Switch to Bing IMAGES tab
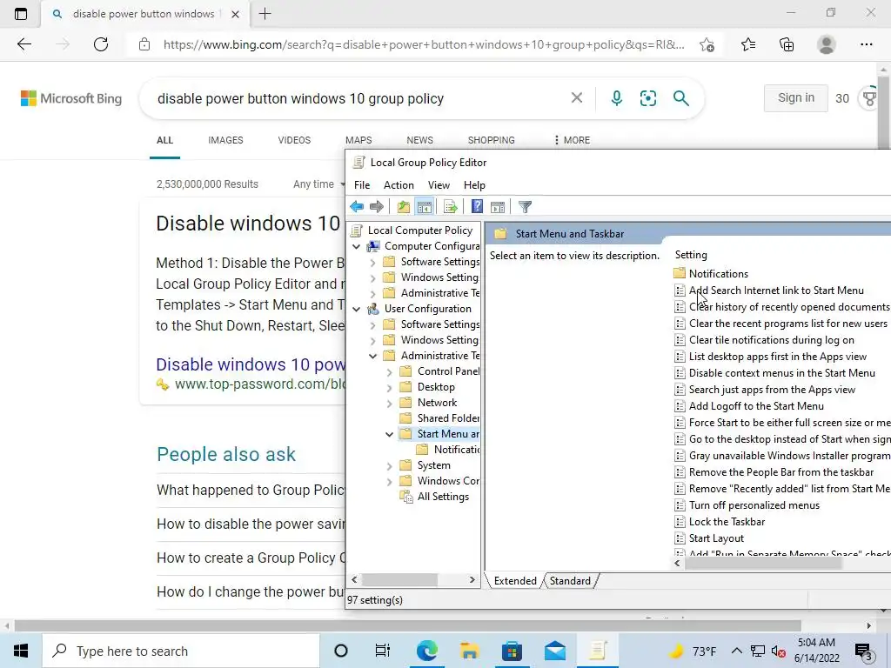 tap(225, 140)
